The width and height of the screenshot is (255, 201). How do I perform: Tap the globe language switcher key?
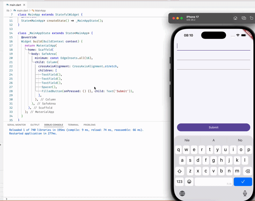182,193
